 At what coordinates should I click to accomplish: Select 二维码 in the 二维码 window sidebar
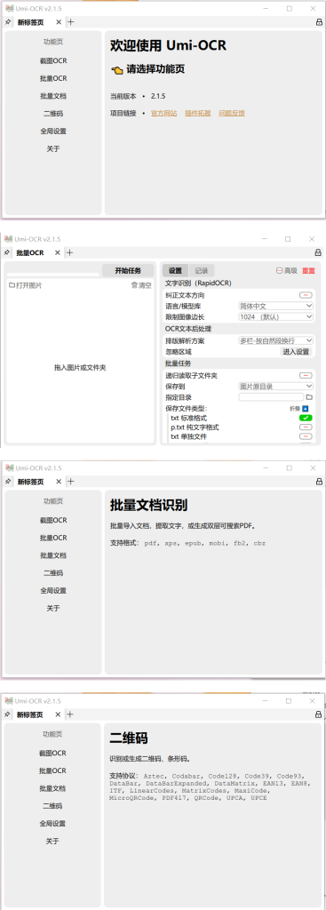[x=52, y=806]
